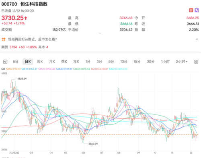
Task: Expand the quote details chevron
Action: point(100,33)
